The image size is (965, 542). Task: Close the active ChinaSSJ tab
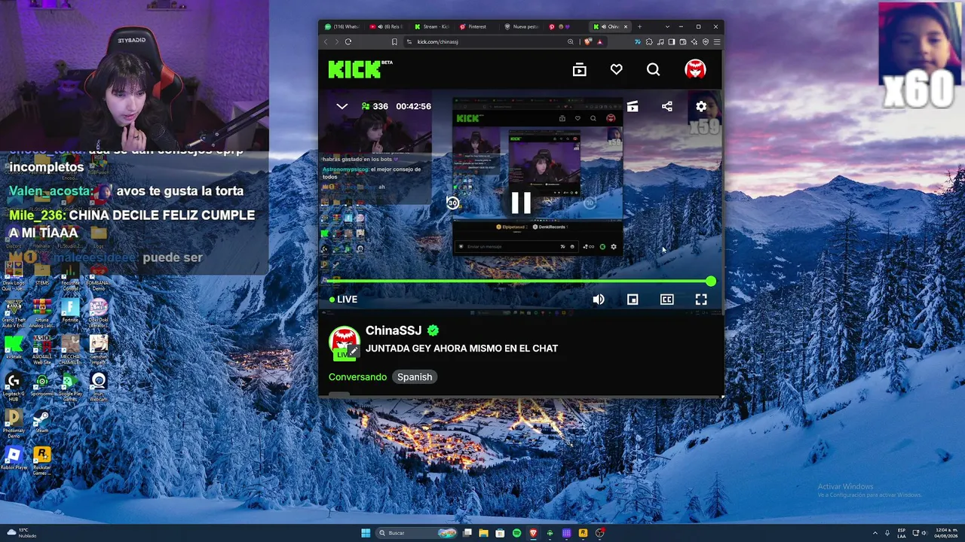click(x=625, y=27)
